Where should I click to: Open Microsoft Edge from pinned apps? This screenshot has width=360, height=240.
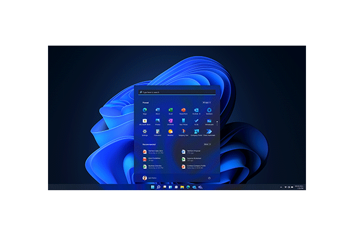(145, 111)
